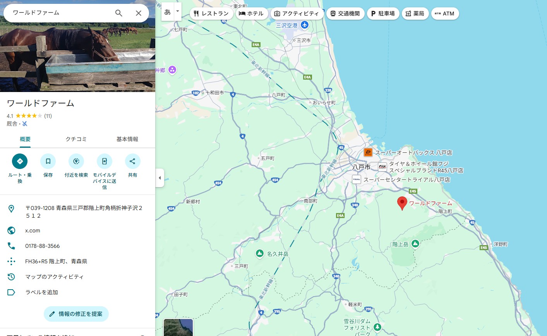Image resolution: width=547 pixels, height=336 pixels.
Task: Click the 付近を検索 nearby icon
Action: point(76,161)
